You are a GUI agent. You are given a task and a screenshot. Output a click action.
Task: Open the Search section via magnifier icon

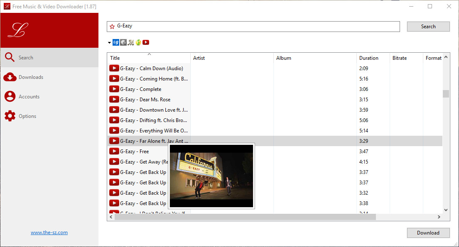[10, 57]
